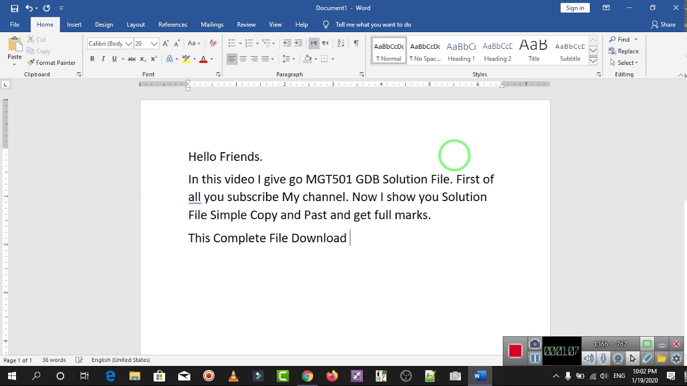Open the File menu
Viewport: 687px width, 386px height.
point(14,25)
